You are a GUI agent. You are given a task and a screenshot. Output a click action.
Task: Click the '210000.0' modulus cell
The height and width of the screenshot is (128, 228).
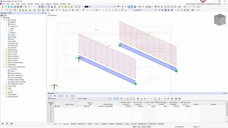(126, 106)
